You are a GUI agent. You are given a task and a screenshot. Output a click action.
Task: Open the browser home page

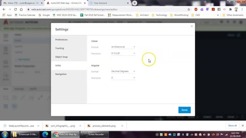click(x=21, y=9)
